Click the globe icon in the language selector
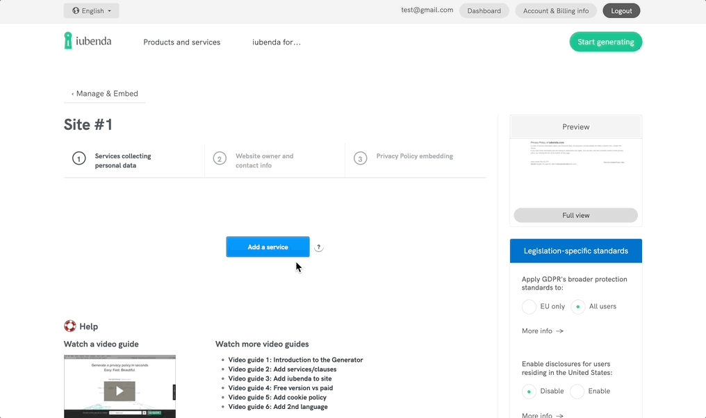The image size is (706, 418). [x=75, y=10]
